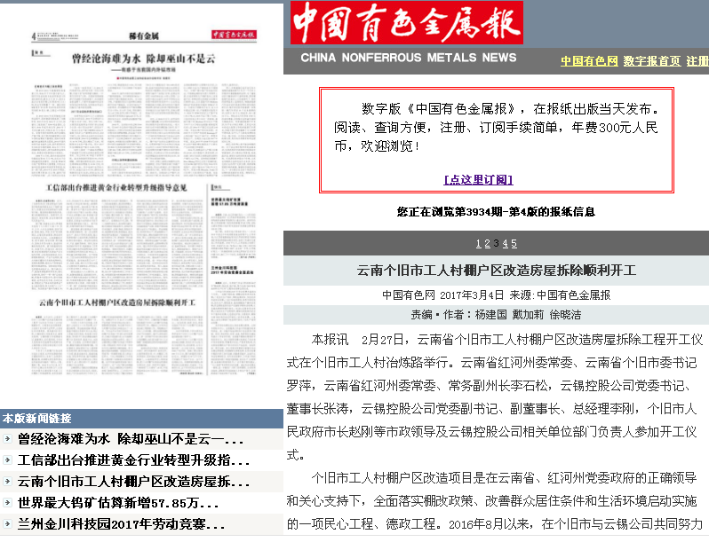Click 点这里订阅 subscription link

click(x=478, y=179)
